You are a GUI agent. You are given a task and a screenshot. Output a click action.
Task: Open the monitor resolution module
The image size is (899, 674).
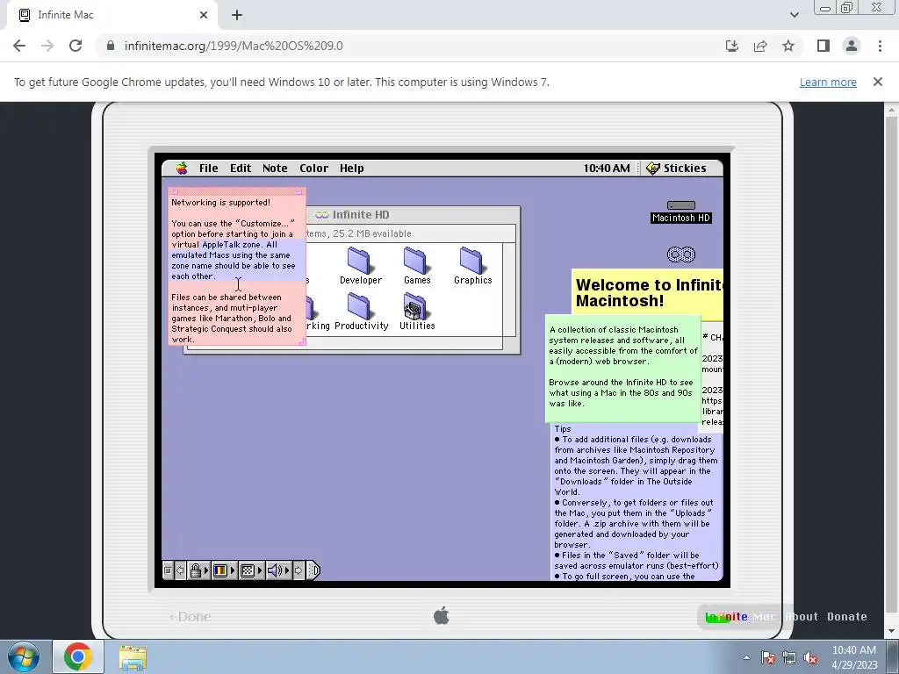pos(247,570)
